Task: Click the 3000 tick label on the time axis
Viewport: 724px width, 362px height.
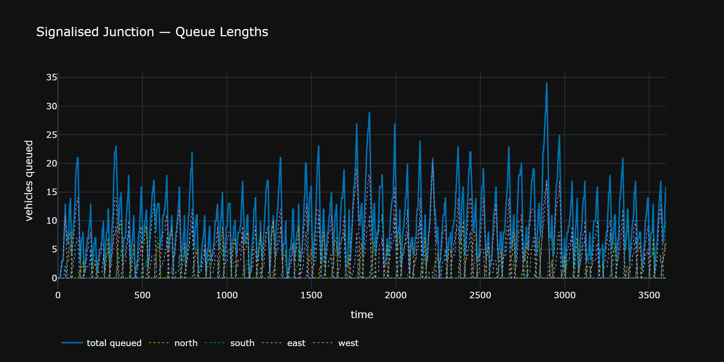Action: [x=565, y=295]
